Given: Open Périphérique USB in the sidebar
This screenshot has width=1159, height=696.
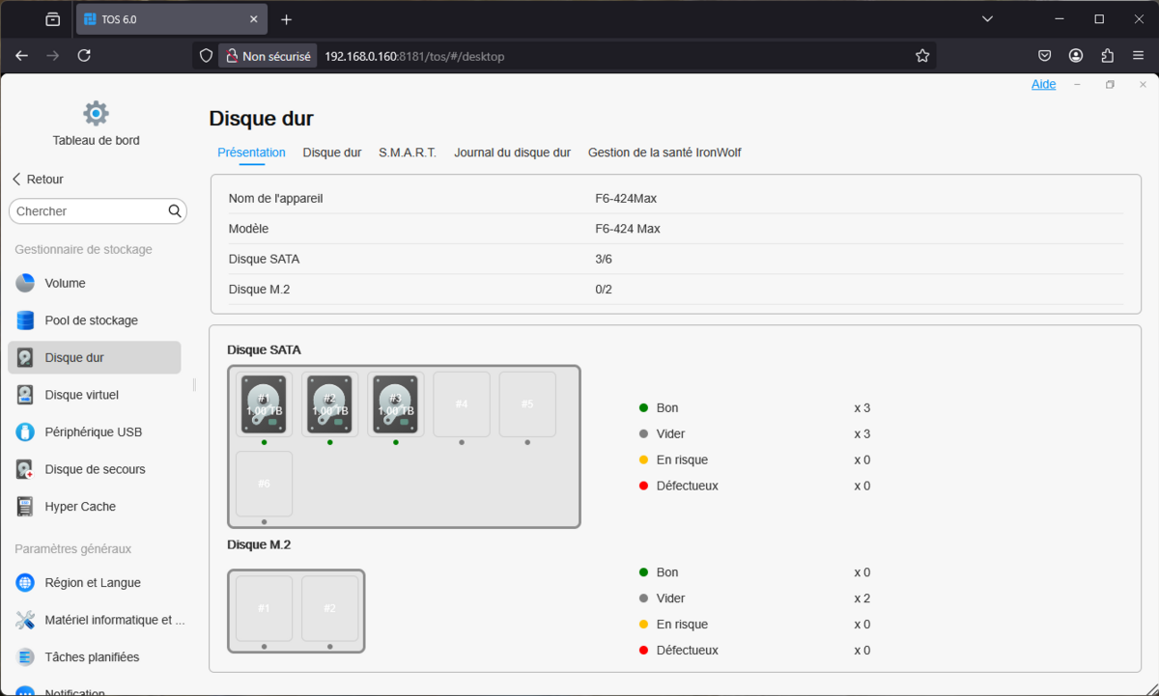Looking at the screenshot, I should point(95,432).
